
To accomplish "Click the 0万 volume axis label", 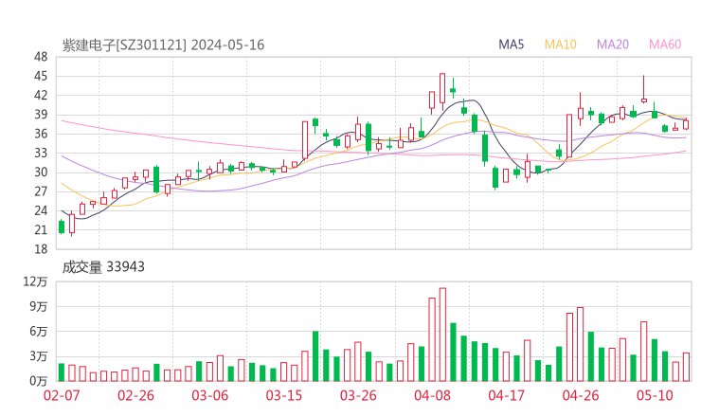I will 39,381.
